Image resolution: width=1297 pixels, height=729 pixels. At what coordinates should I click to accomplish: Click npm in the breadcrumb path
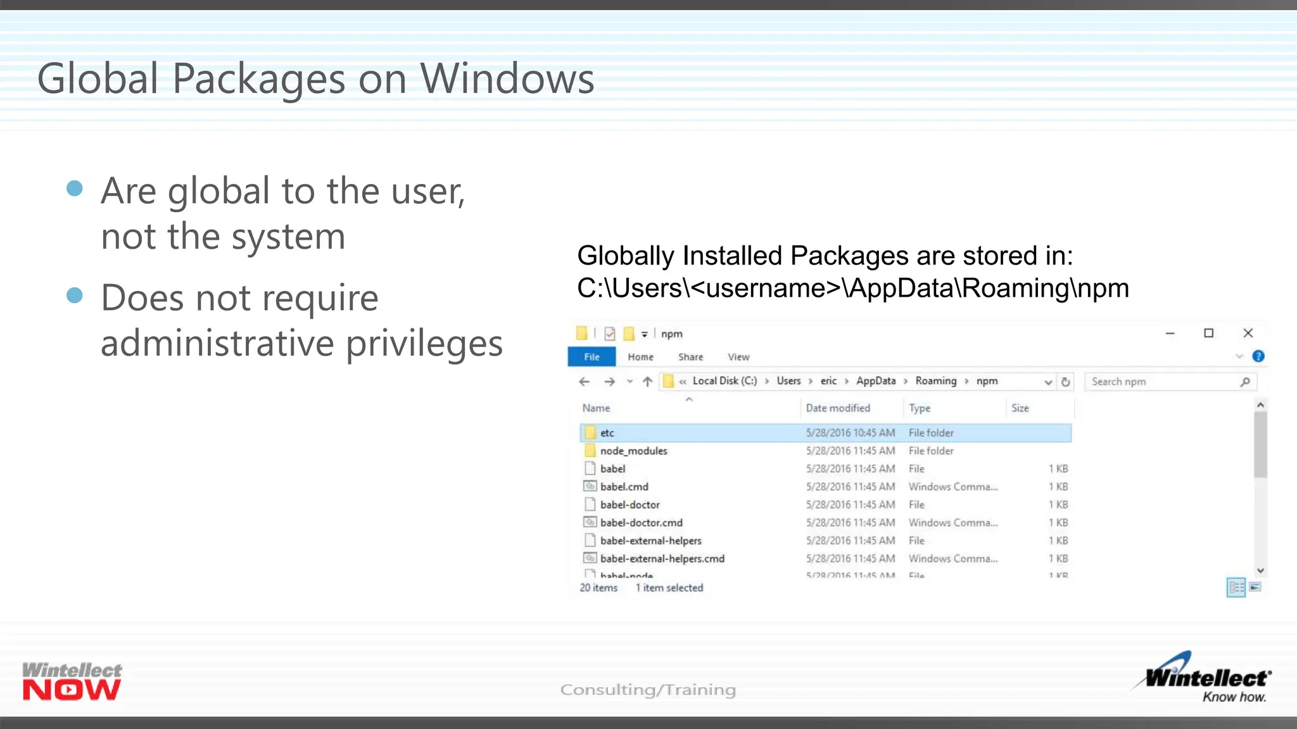pyautogui.click(x=987, y=381)
